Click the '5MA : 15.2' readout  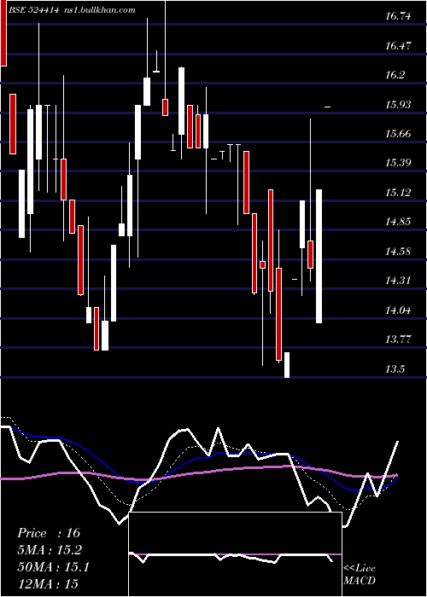tap(50, 550)
